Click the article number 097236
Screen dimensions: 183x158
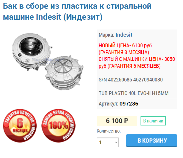click(129, 104)
